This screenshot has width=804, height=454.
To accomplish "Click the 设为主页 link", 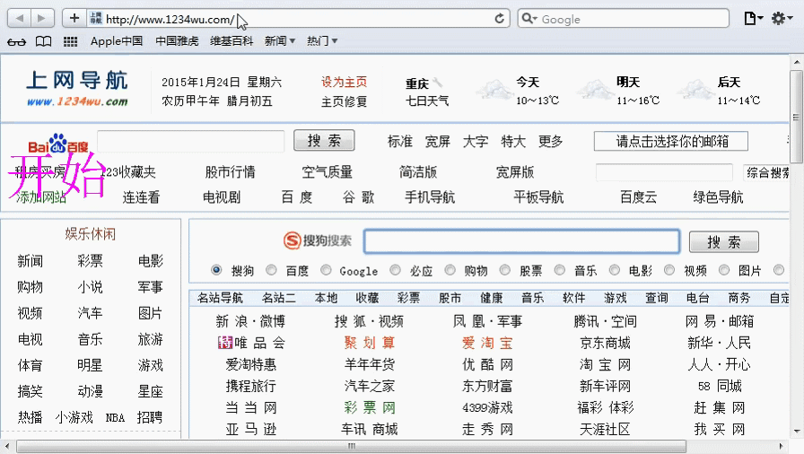I will [344, 82].
